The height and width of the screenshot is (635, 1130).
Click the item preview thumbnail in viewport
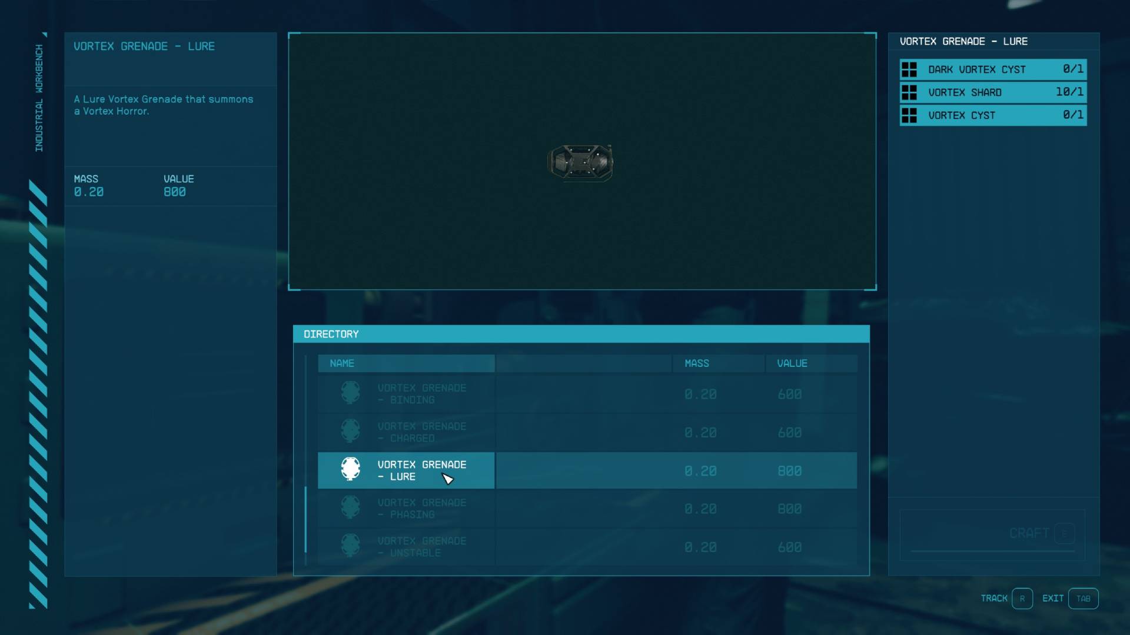pyautogui.click(x=581, y=161)
